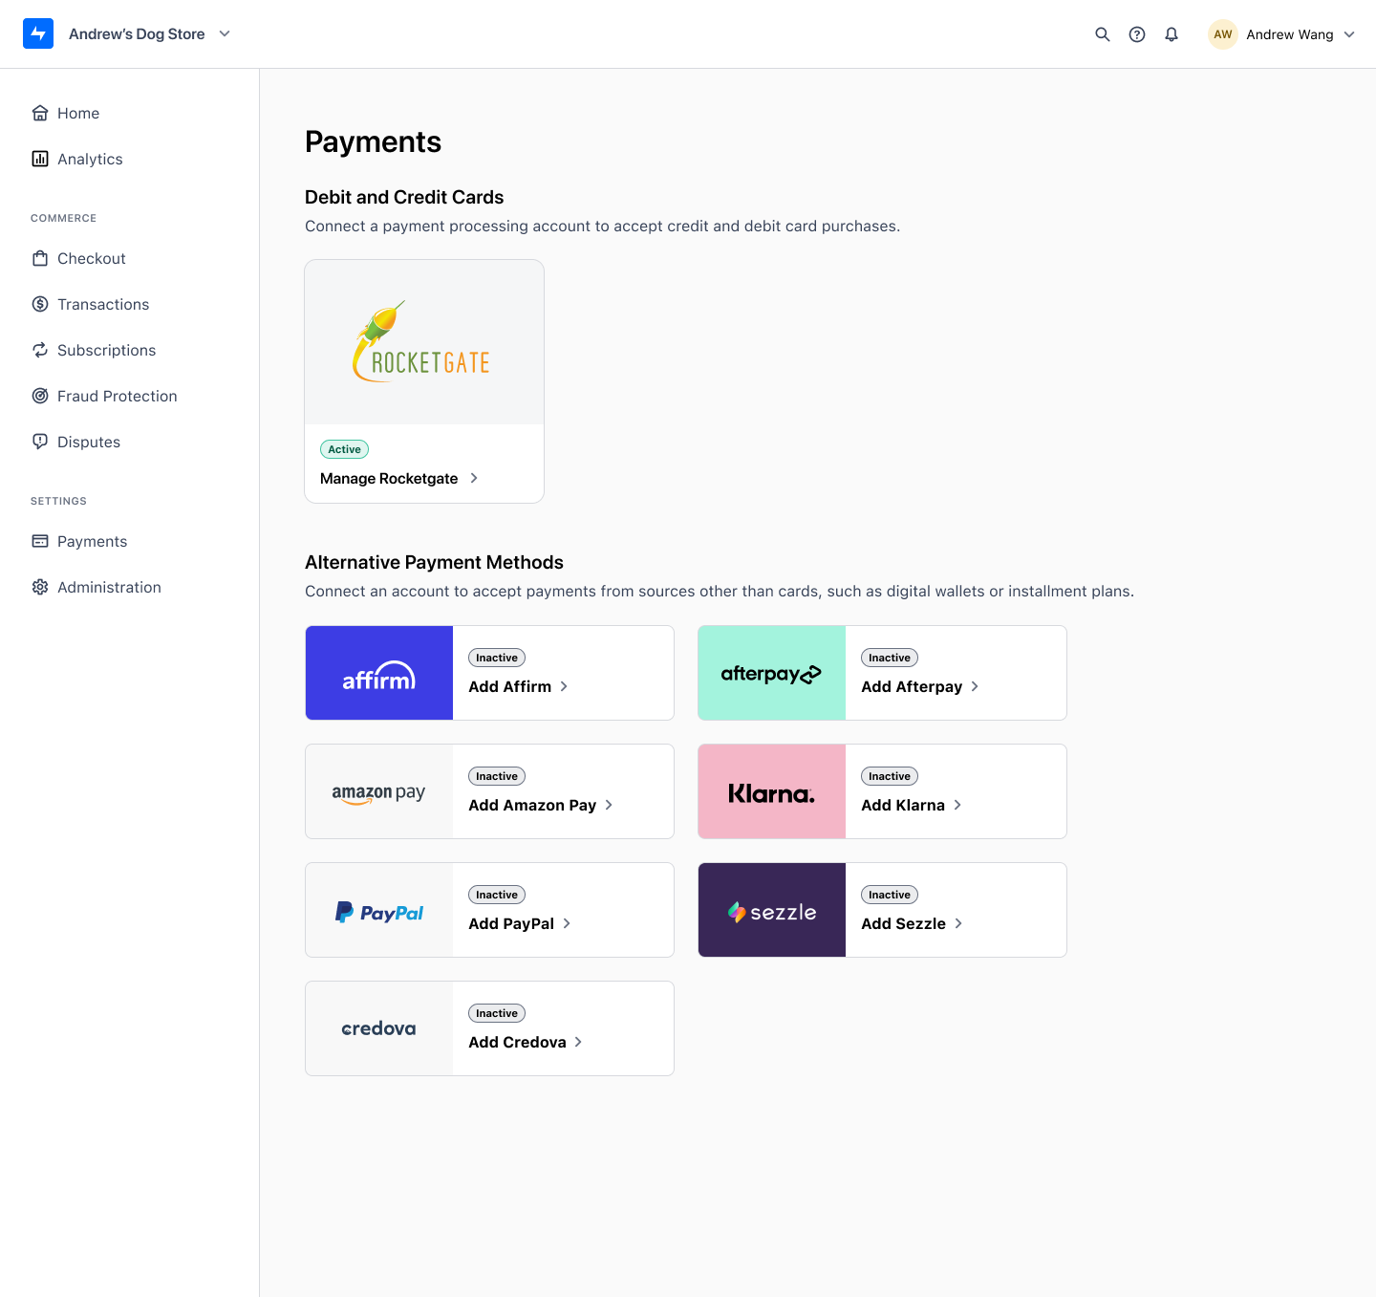The image size is (1376, 1297).
Task: Click the AW user avatar
Action: coord(1223,34)
